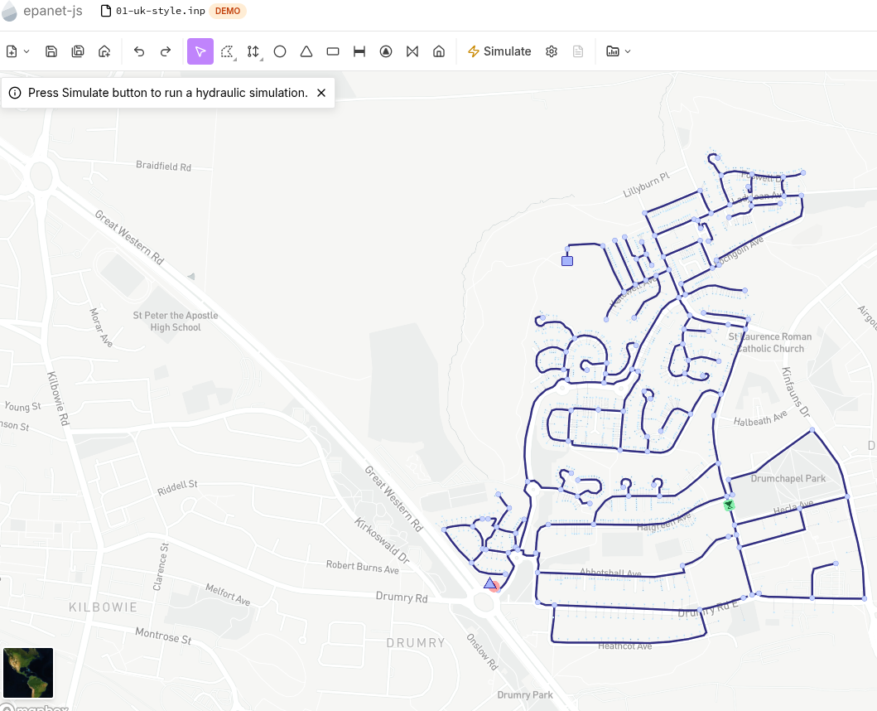
Task: Open simulation settings gear
Action: (552, 51)
